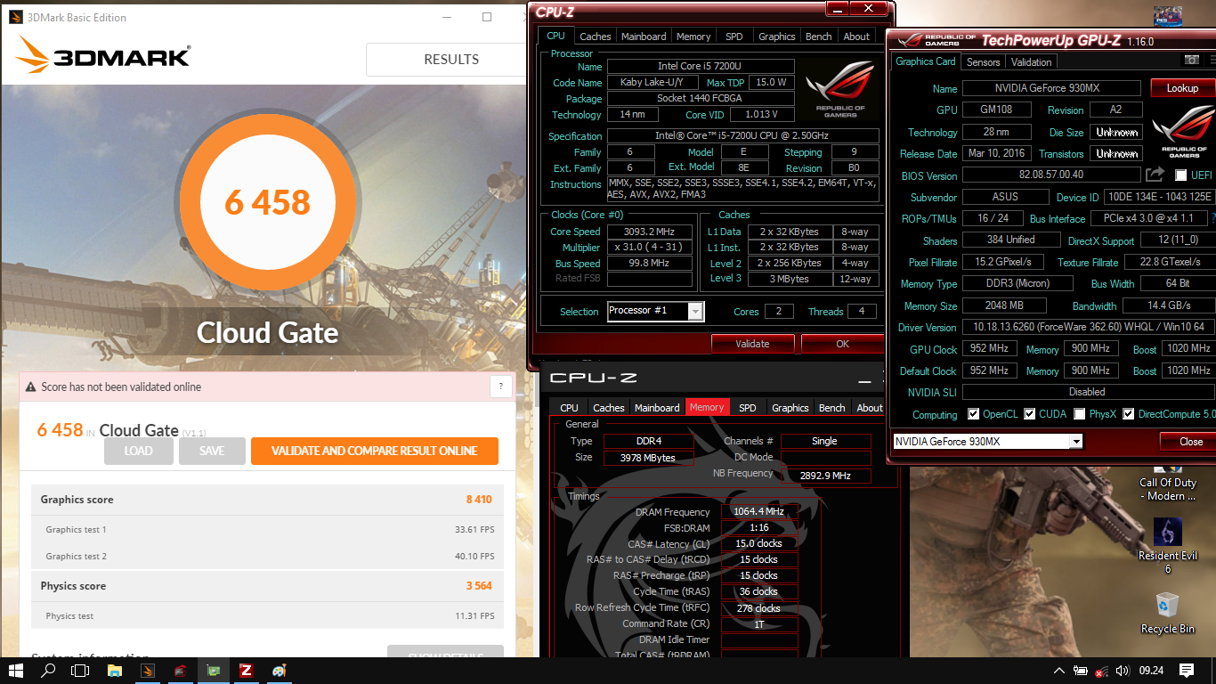Viewport: 1216px width, 684px height.
Task: Select CPU tab in lower CPU-Z window
Action: click(x=570, y=408)
